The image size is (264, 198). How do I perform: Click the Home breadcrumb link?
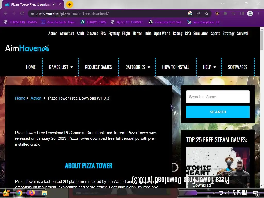[x=20, y=98]
